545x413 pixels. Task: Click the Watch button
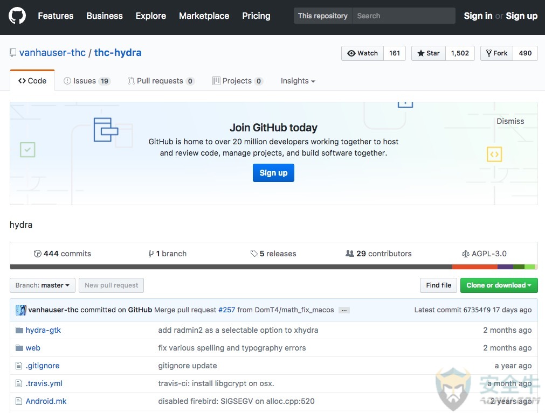(362, 53)
